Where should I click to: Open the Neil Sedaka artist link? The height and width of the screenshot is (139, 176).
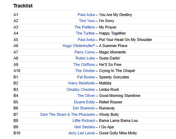point(84,127)
